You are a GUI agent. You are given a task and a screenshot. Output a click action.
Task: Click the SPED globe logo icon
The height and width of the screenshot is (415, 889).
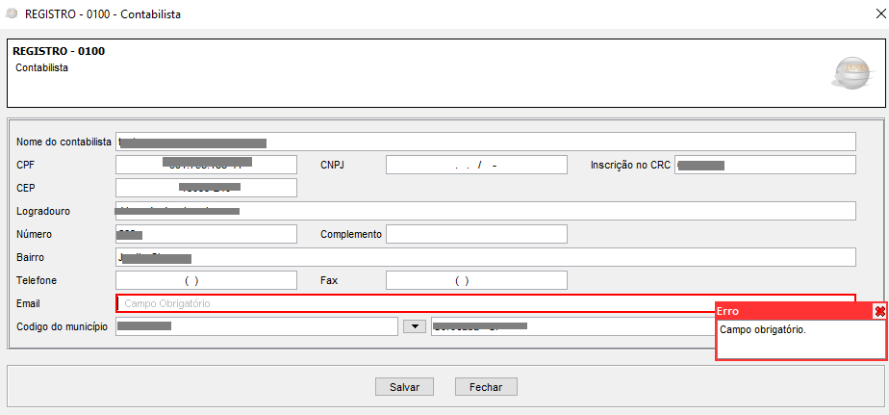[852, 72]
